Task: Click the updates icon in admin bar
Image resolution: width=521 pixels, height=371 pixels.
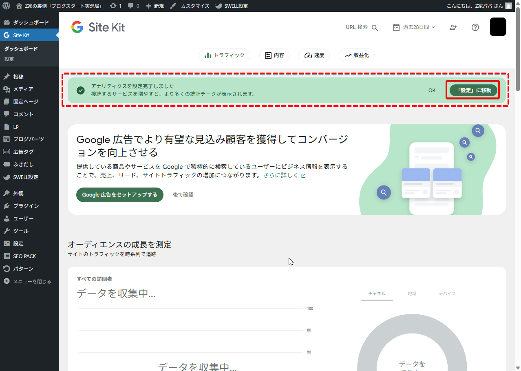Action: click(116, 6)
